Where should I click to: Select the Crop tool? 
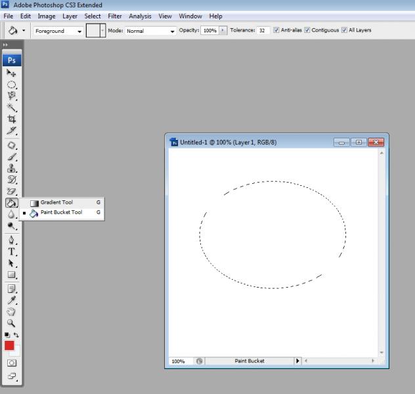[x=12, y=120]
